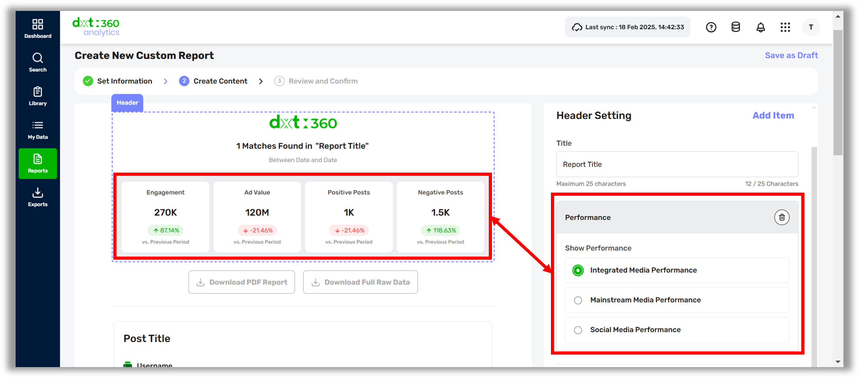Image resolution: width=859 pixels, height=378 pixels.
Task: Click the "Between Date and Date" text
Action: click(x=303, y=160)
